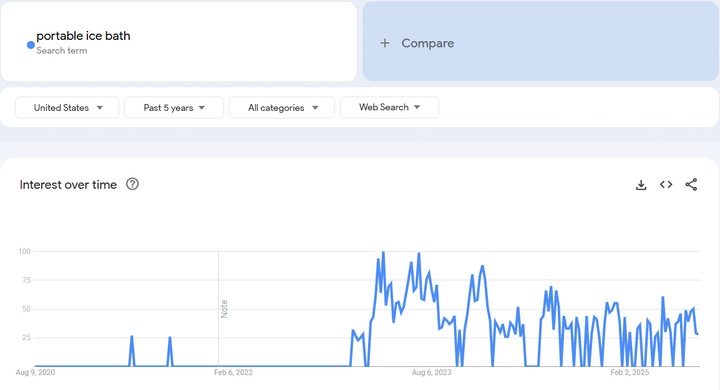Click the Feb 2, 2025 date label
Image resolution: width=720 pixels, height=390 pixels.
tap(630, 372)
